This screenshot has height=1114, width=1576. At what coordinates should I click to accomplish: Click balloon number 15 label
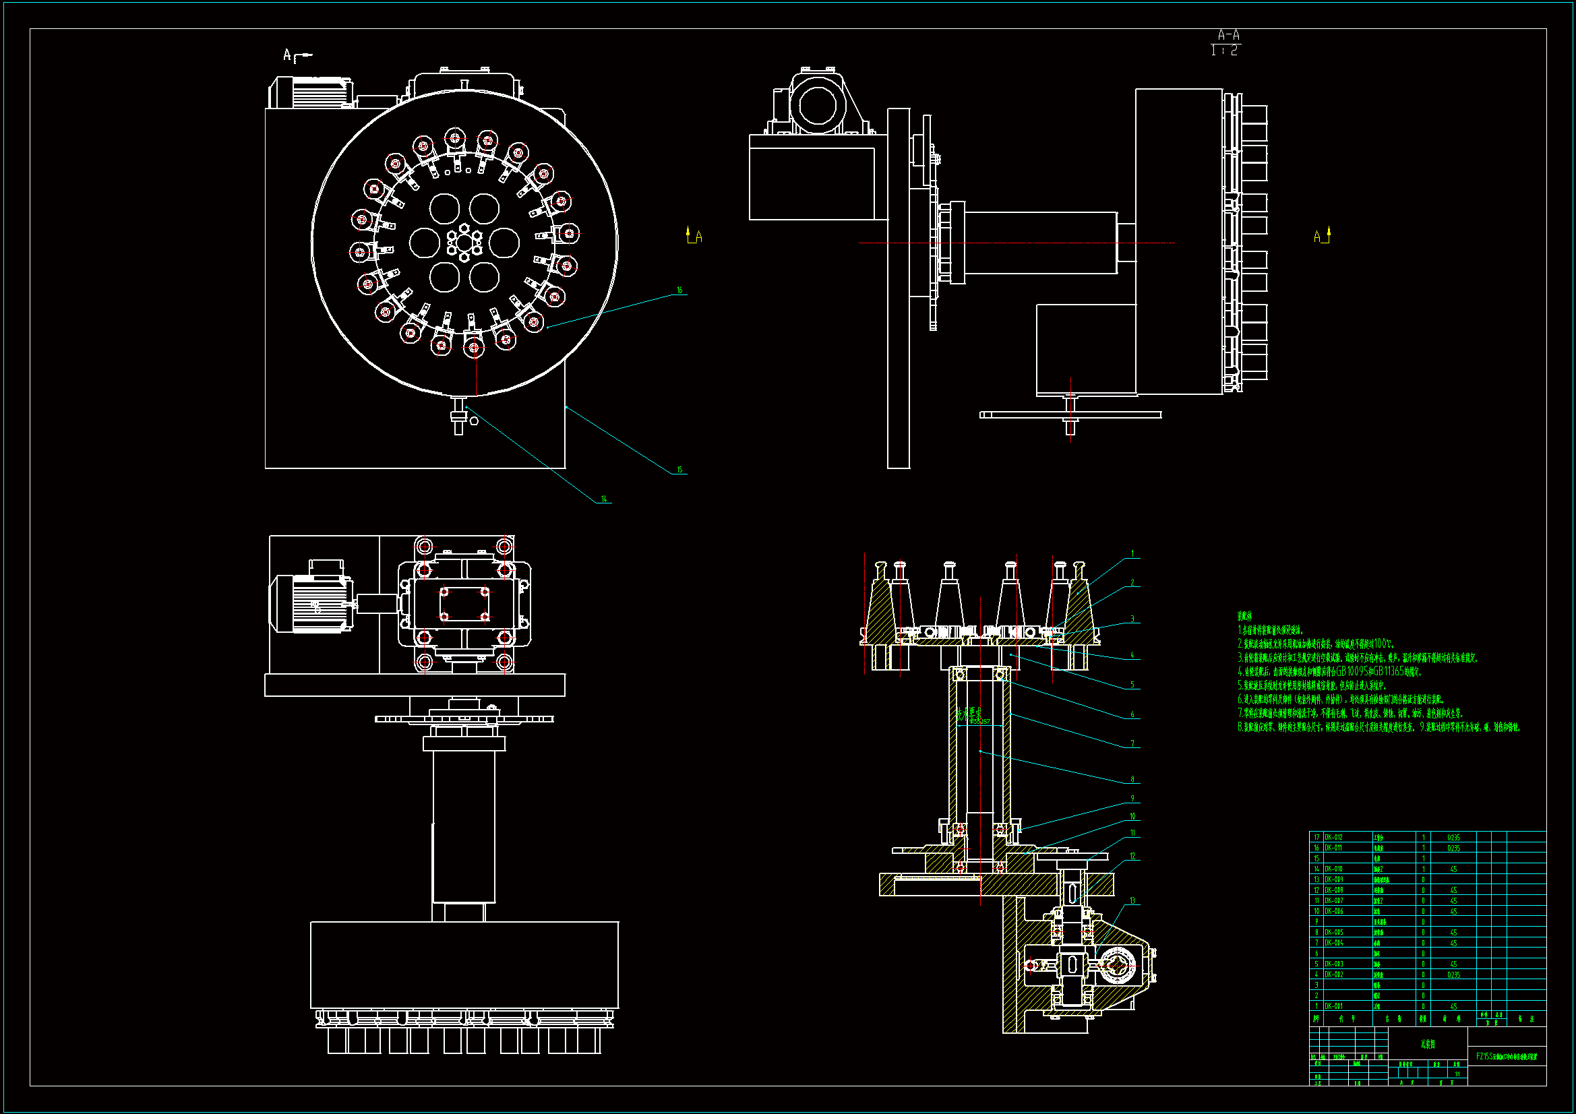pos(679,470)
